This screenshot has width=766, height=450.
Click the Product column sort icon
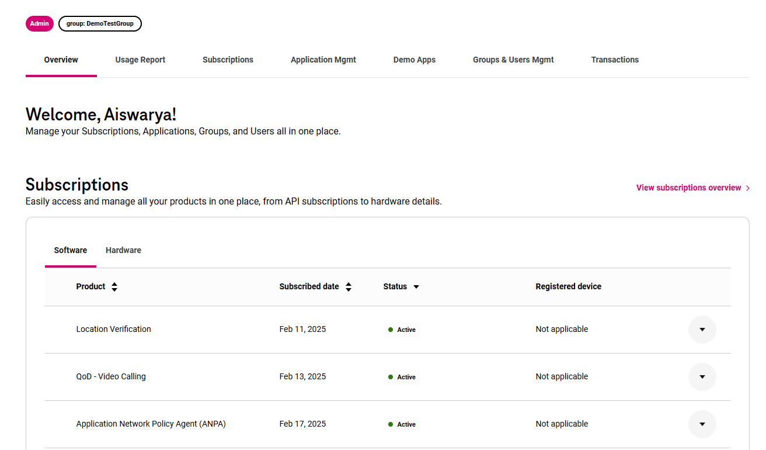114,287
